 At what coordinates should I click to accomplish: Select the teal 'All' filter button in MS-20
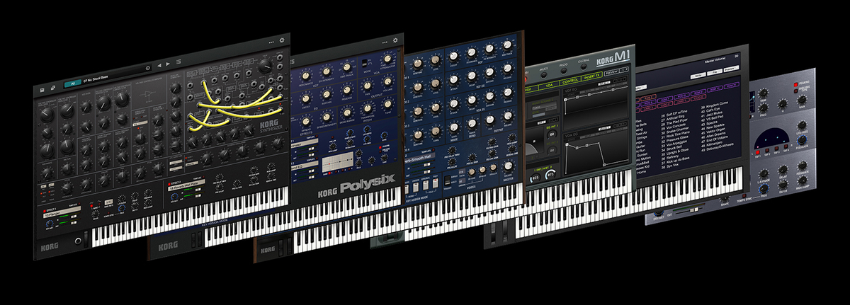point(72,84)
